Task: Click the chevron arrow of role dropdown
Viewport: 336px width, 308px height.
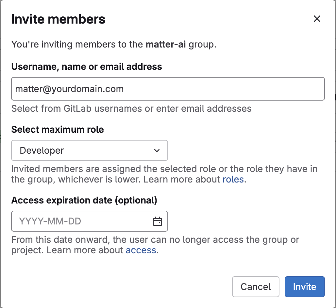Action: click(x=157, y=151)
